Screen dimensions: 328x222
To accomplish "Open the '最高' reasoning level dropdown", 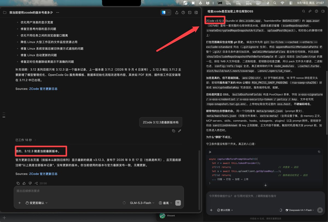I will click(x=165, y=203).
